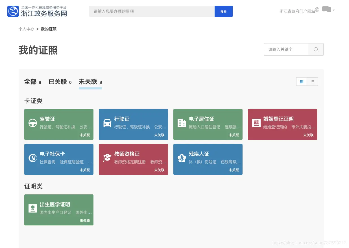Switch to grid view layout
Screen dimensions: 349x248
coord(302,82)
